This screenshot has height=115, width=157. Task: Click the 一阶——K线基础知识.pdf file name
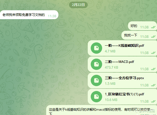(124, 46)
